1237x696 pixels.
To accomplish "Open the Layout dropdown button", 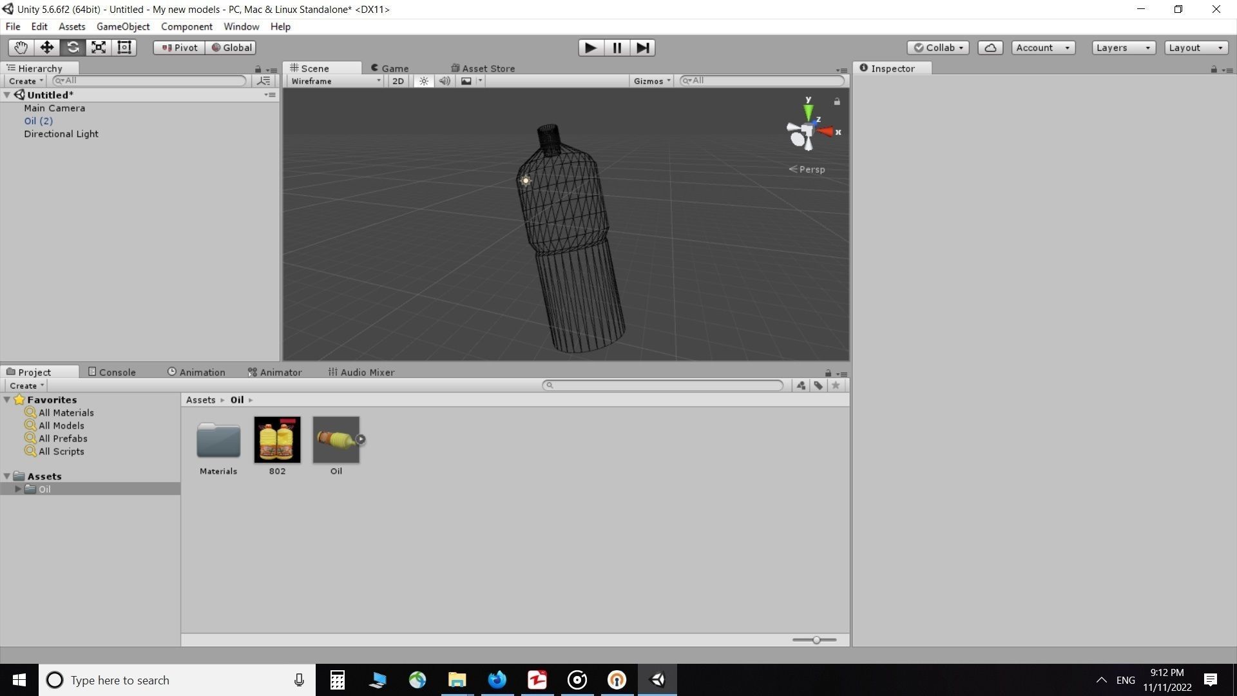I will (x=1195, y=47).
